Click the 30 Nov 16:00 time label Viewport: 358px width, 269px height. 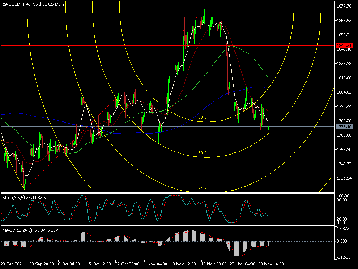[272, 264]
